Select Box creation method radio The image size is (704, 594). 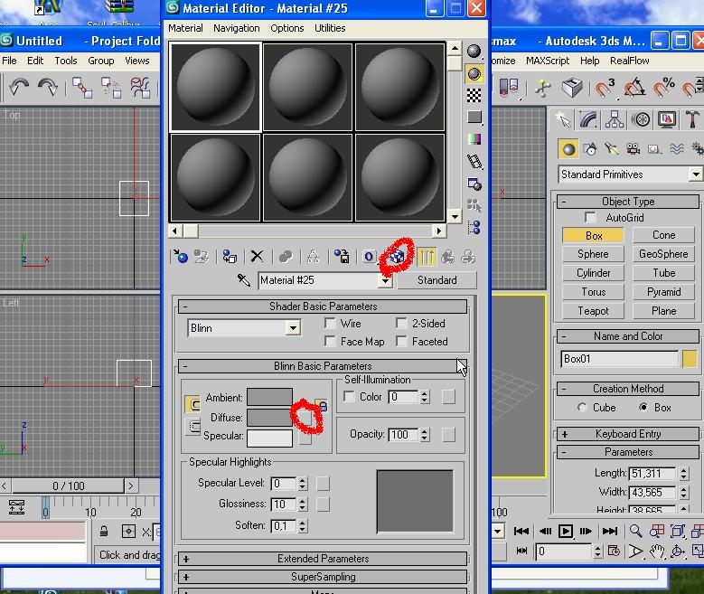[x=643, y=408]
